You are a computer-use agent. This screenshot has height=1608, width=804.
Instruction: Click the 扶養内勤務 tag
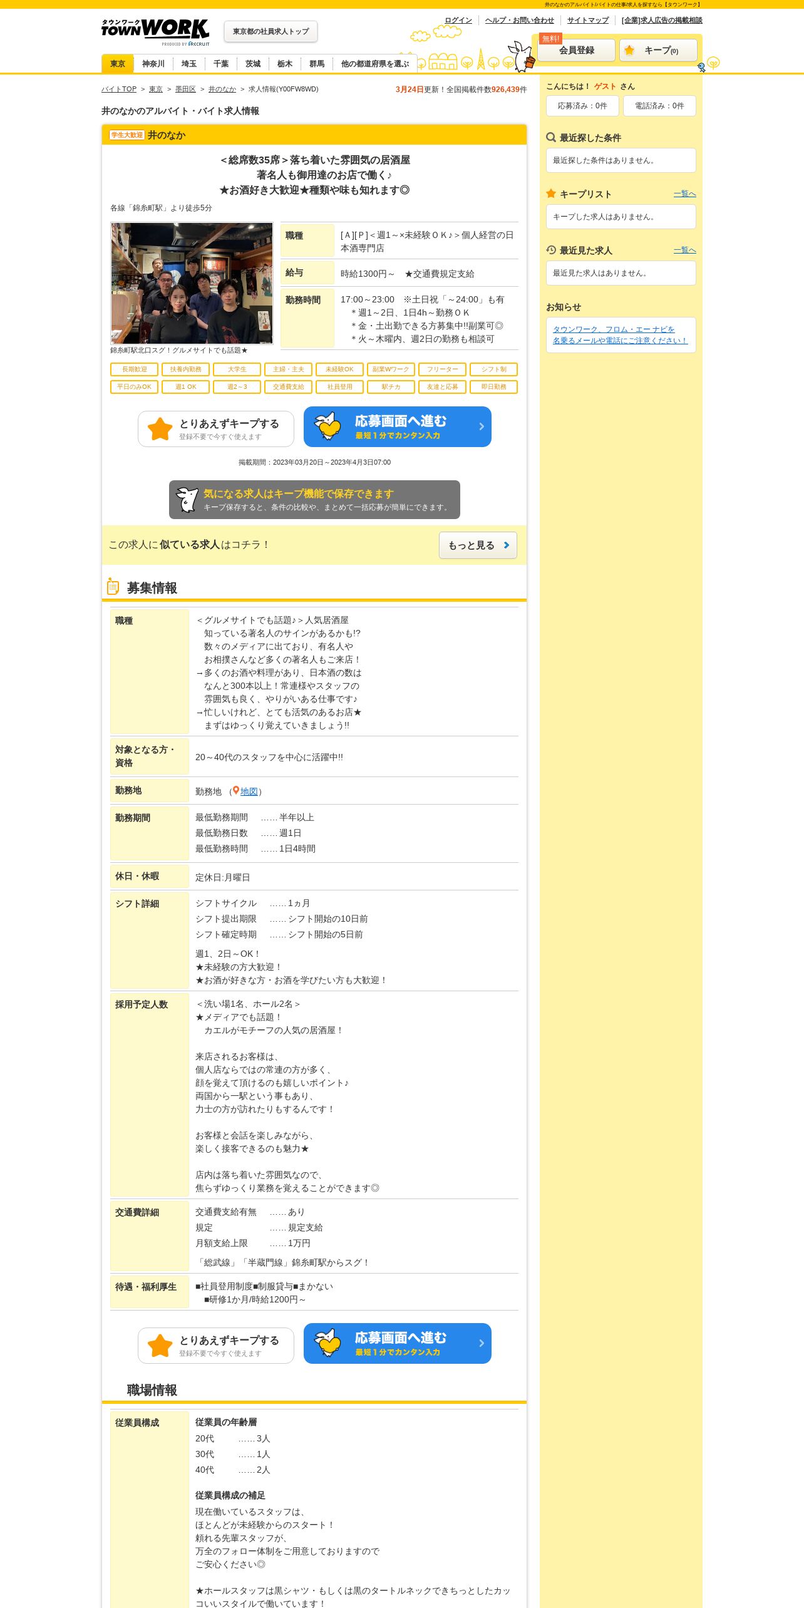point(185,369)
